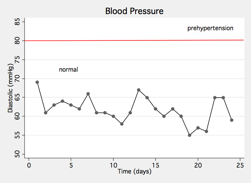Click the "Blood Pressure" chart title

pos(134,11)
